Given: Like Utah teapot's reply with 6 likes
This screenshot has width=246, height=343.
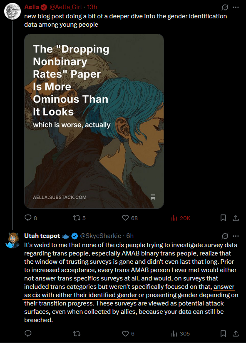Looking at the screenshot, I should (125, 333).
